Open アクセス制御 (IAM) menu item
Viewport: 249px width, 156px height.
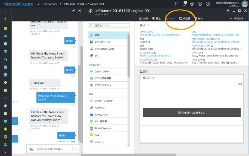pos(108,49)
